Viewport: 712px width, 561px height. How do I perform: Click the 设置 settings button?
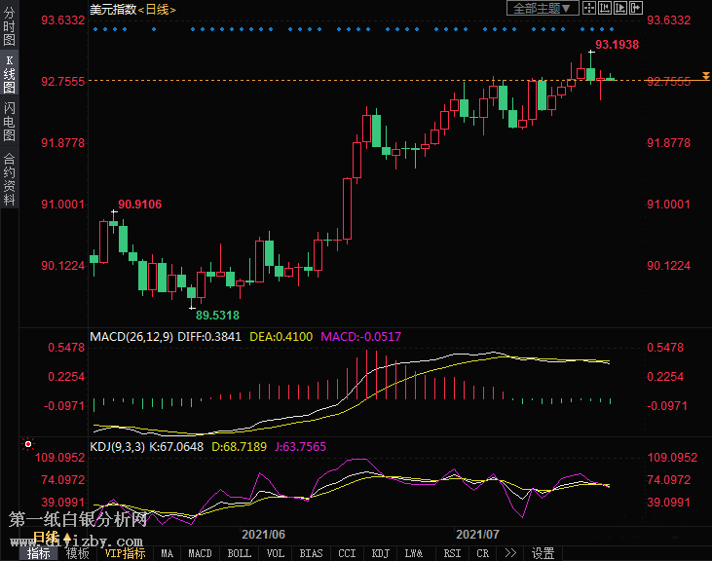tap(543, 553)
